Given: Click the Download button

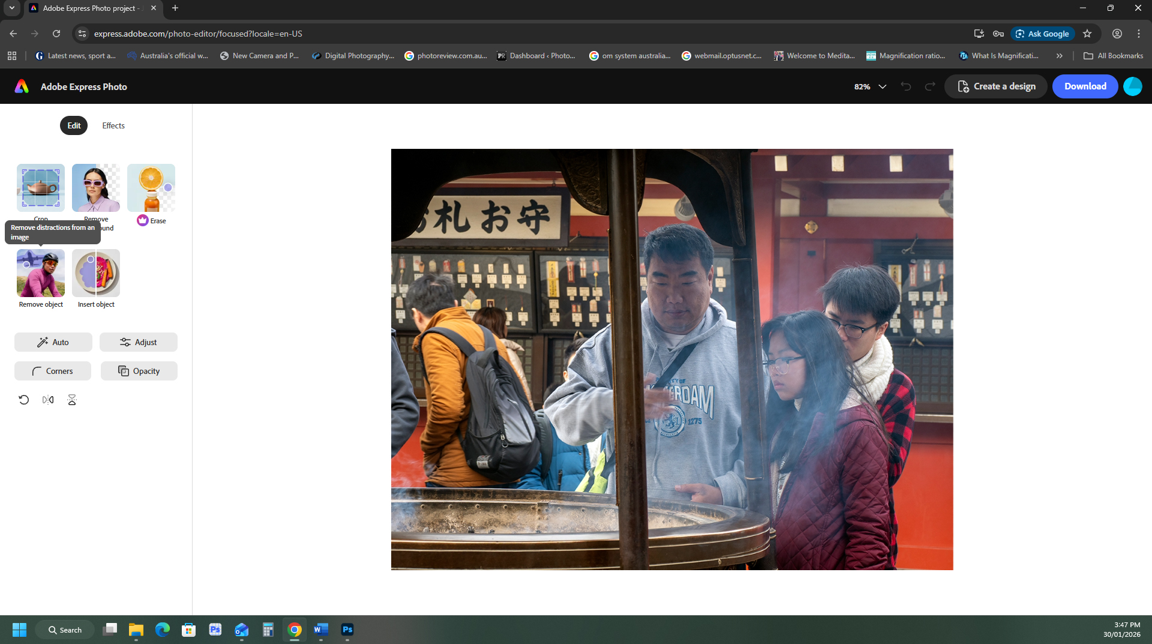Looking at the screenshot, I should [1085, 86].
